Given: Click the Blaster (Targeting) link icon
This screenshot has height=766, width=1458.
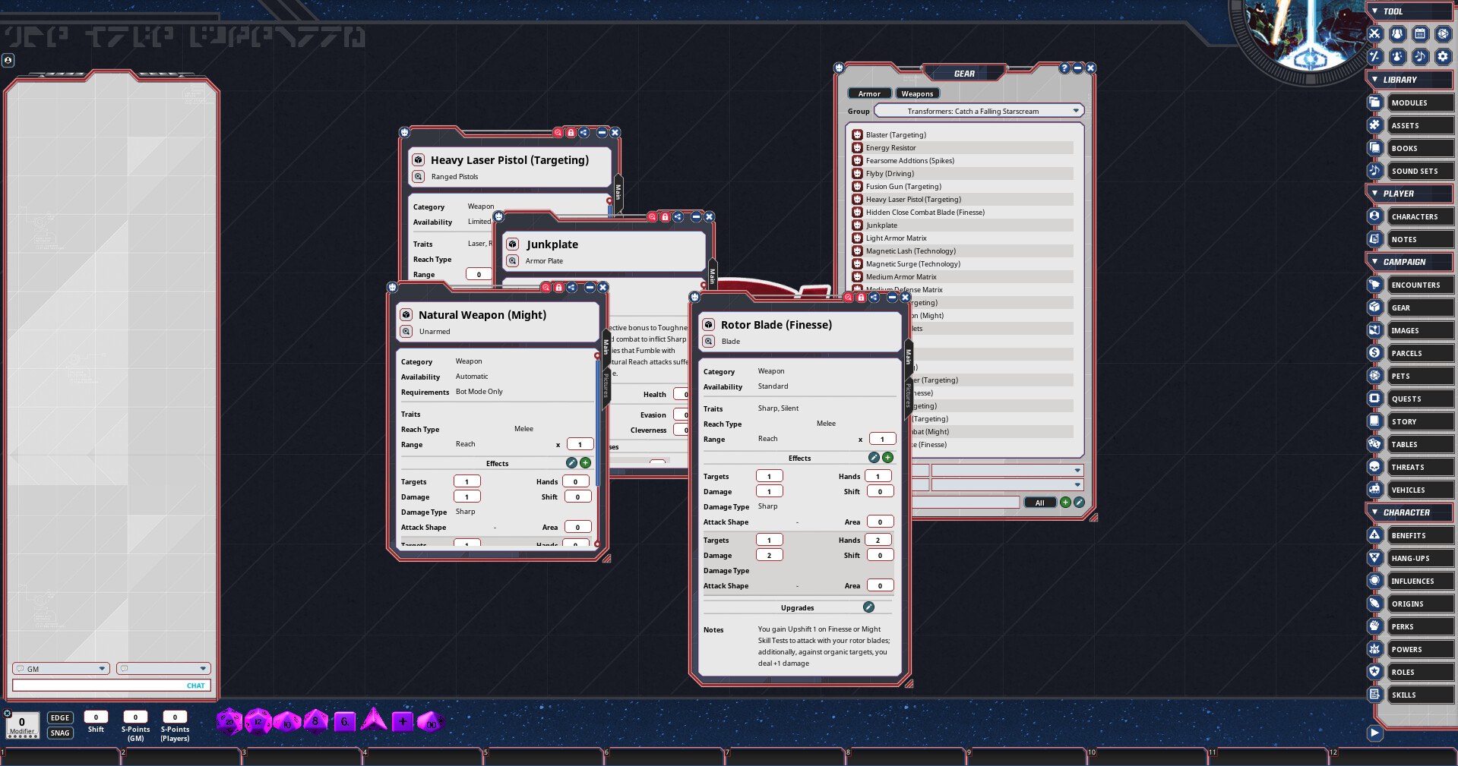Looking at the screenshot, I should [x=857, y=135].
